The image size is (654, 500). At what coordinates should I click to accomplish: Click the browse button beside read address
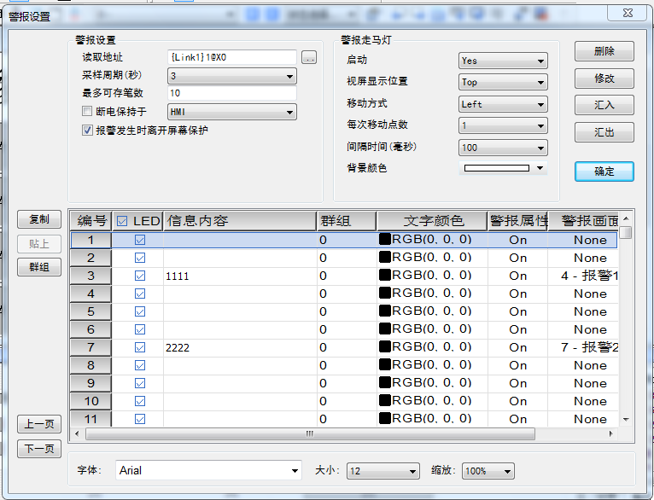coord(309,57)
